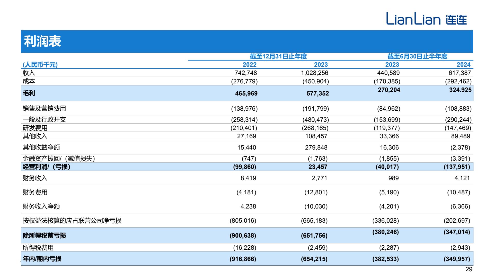Screen dimensions: 494x278
Task: Click the operating profit 23,457
Action: click(x=318, y=167)
